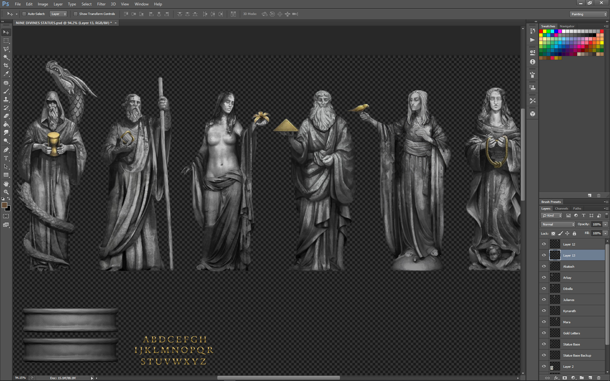
Task: Enable Show Transform Controls checkbox
Action: pos(75,14)
